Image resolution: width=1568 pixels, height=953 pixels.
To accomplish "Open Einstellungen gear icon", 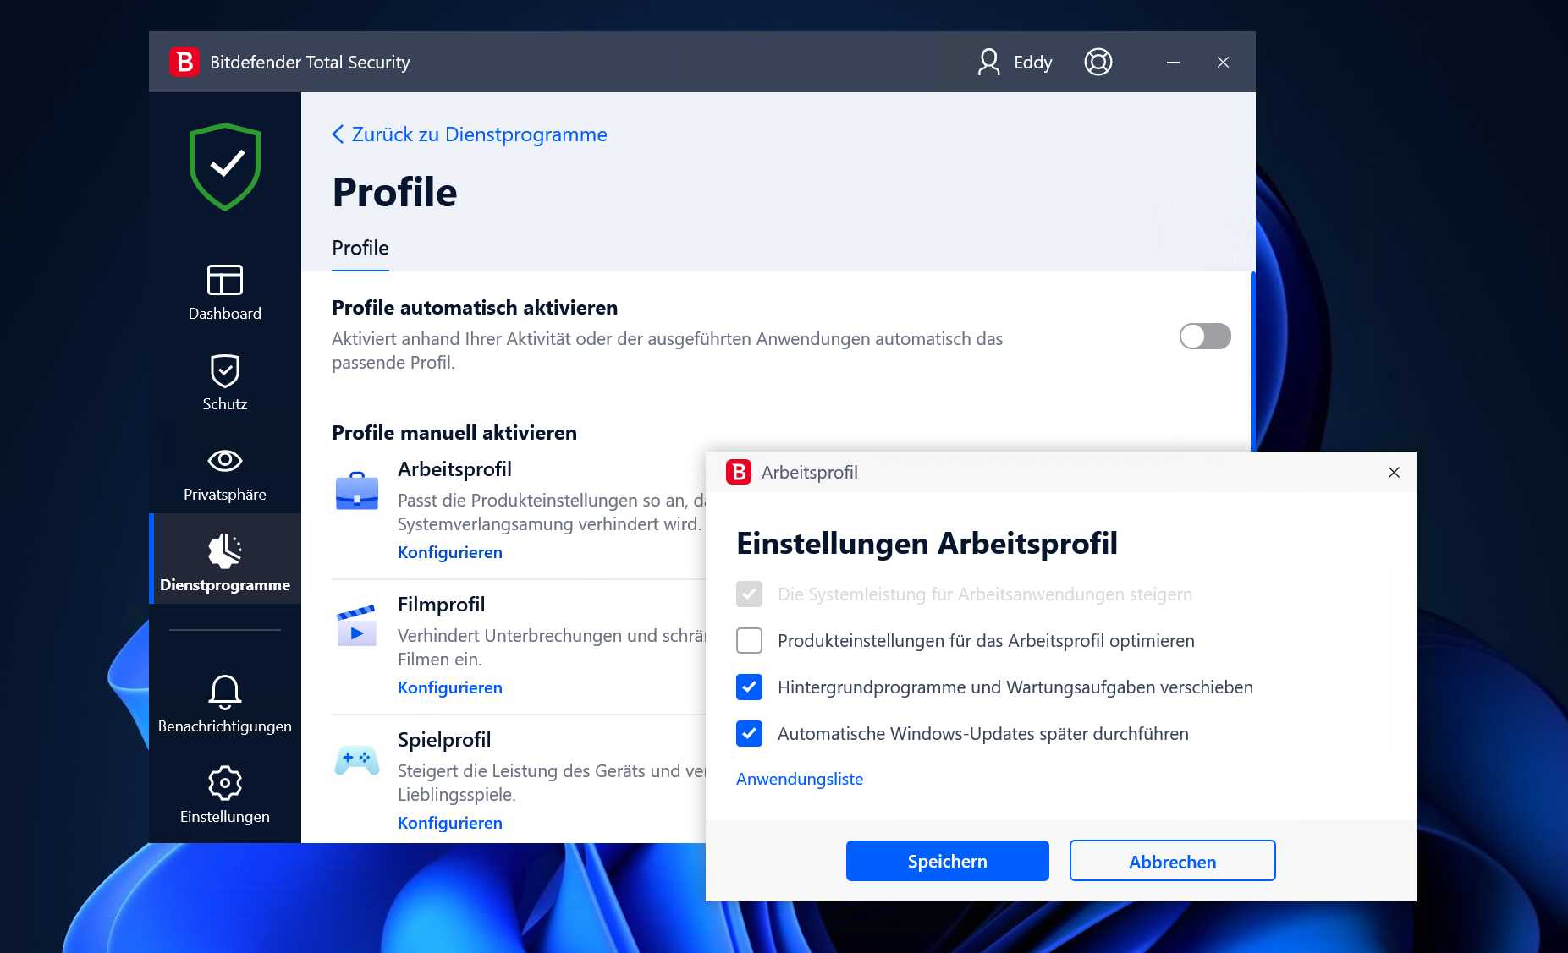I will (x=223, y=782).
